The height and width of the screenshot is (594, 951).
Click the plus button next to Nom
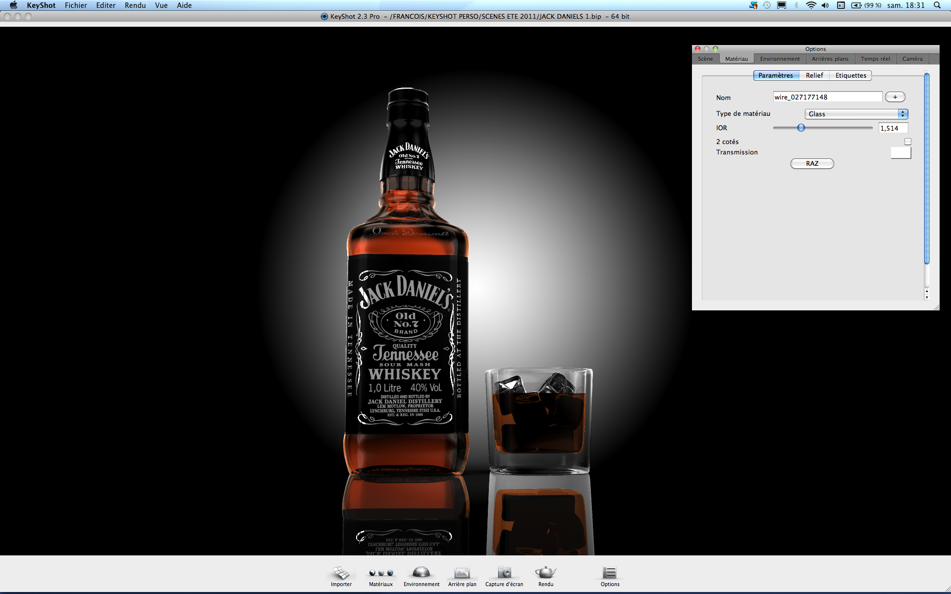[x=895, y=97]
